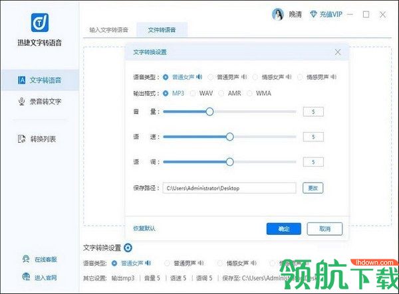
Task: Select 普通男声 radio in the dialog
Action: [210, 77]
